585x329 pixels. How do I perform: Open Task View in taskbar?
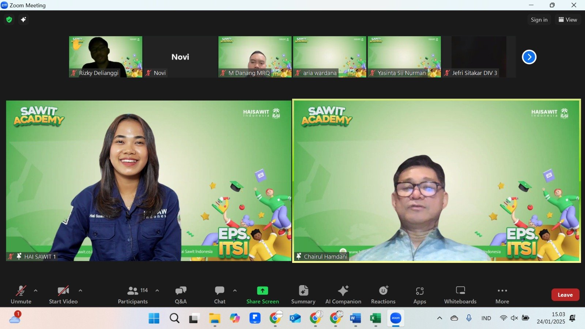point(194,318)
